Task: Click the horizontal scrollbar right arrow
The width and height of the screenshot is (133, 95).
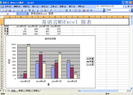Action: tap(128, 91)
